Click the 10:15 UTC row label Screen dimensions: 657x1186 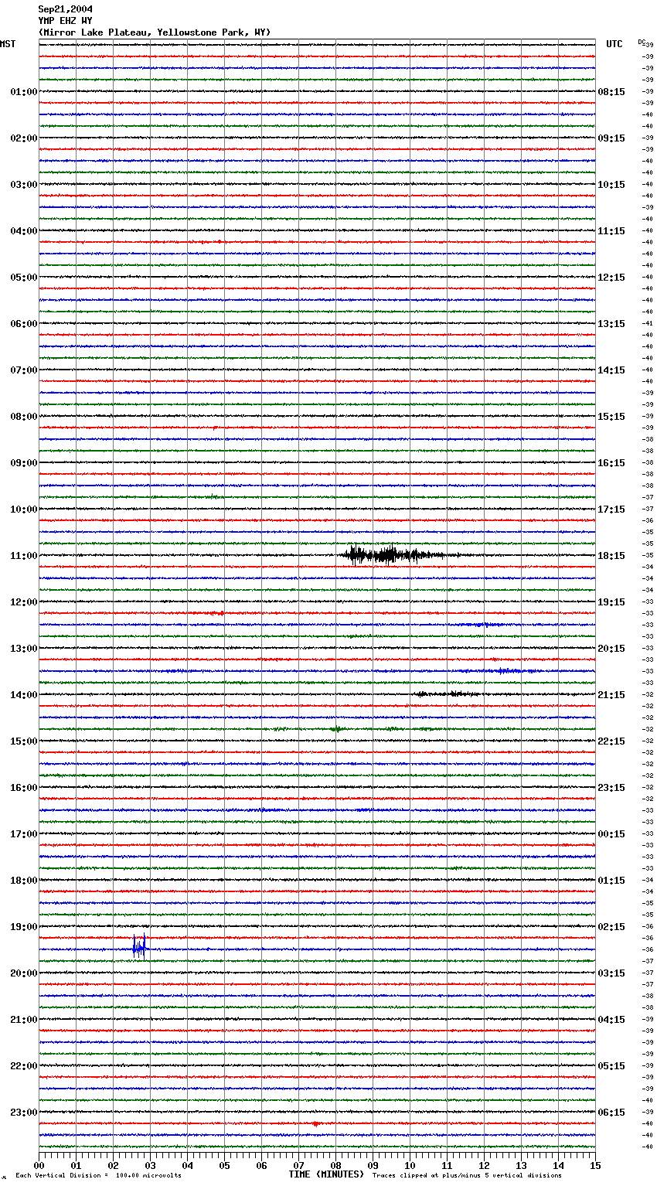coord(611,185)
